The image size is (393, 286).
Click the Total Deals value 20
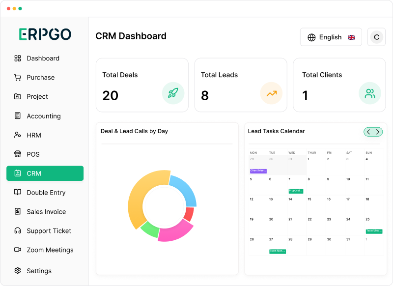(x=110, y=96)
